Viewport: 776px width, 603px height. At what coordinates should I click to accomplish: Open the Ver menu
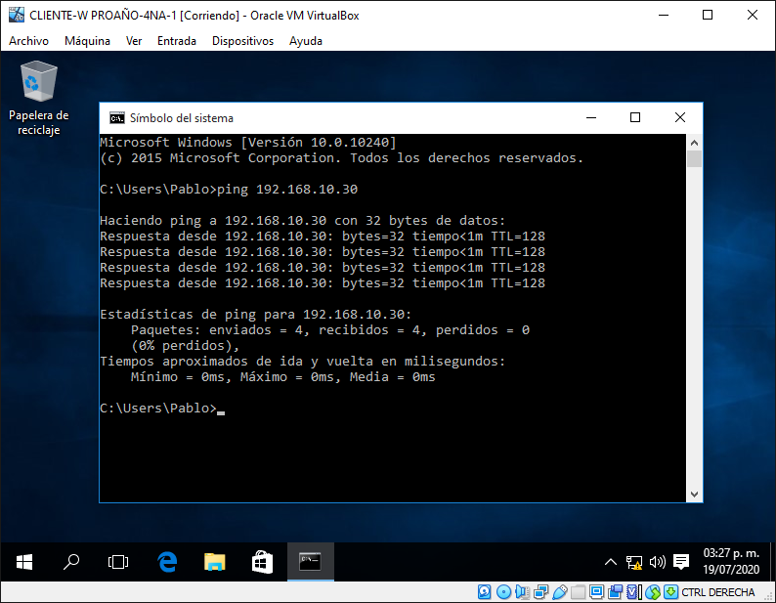click(x=134, y=41)
